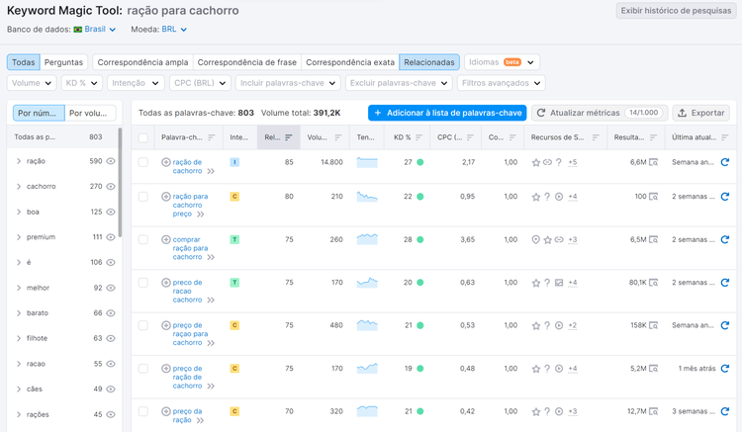This screenshot has height=432, width=742.
Task: Check 'ração para cachorro preço' row checkbox
Action: tap(142, 197)
